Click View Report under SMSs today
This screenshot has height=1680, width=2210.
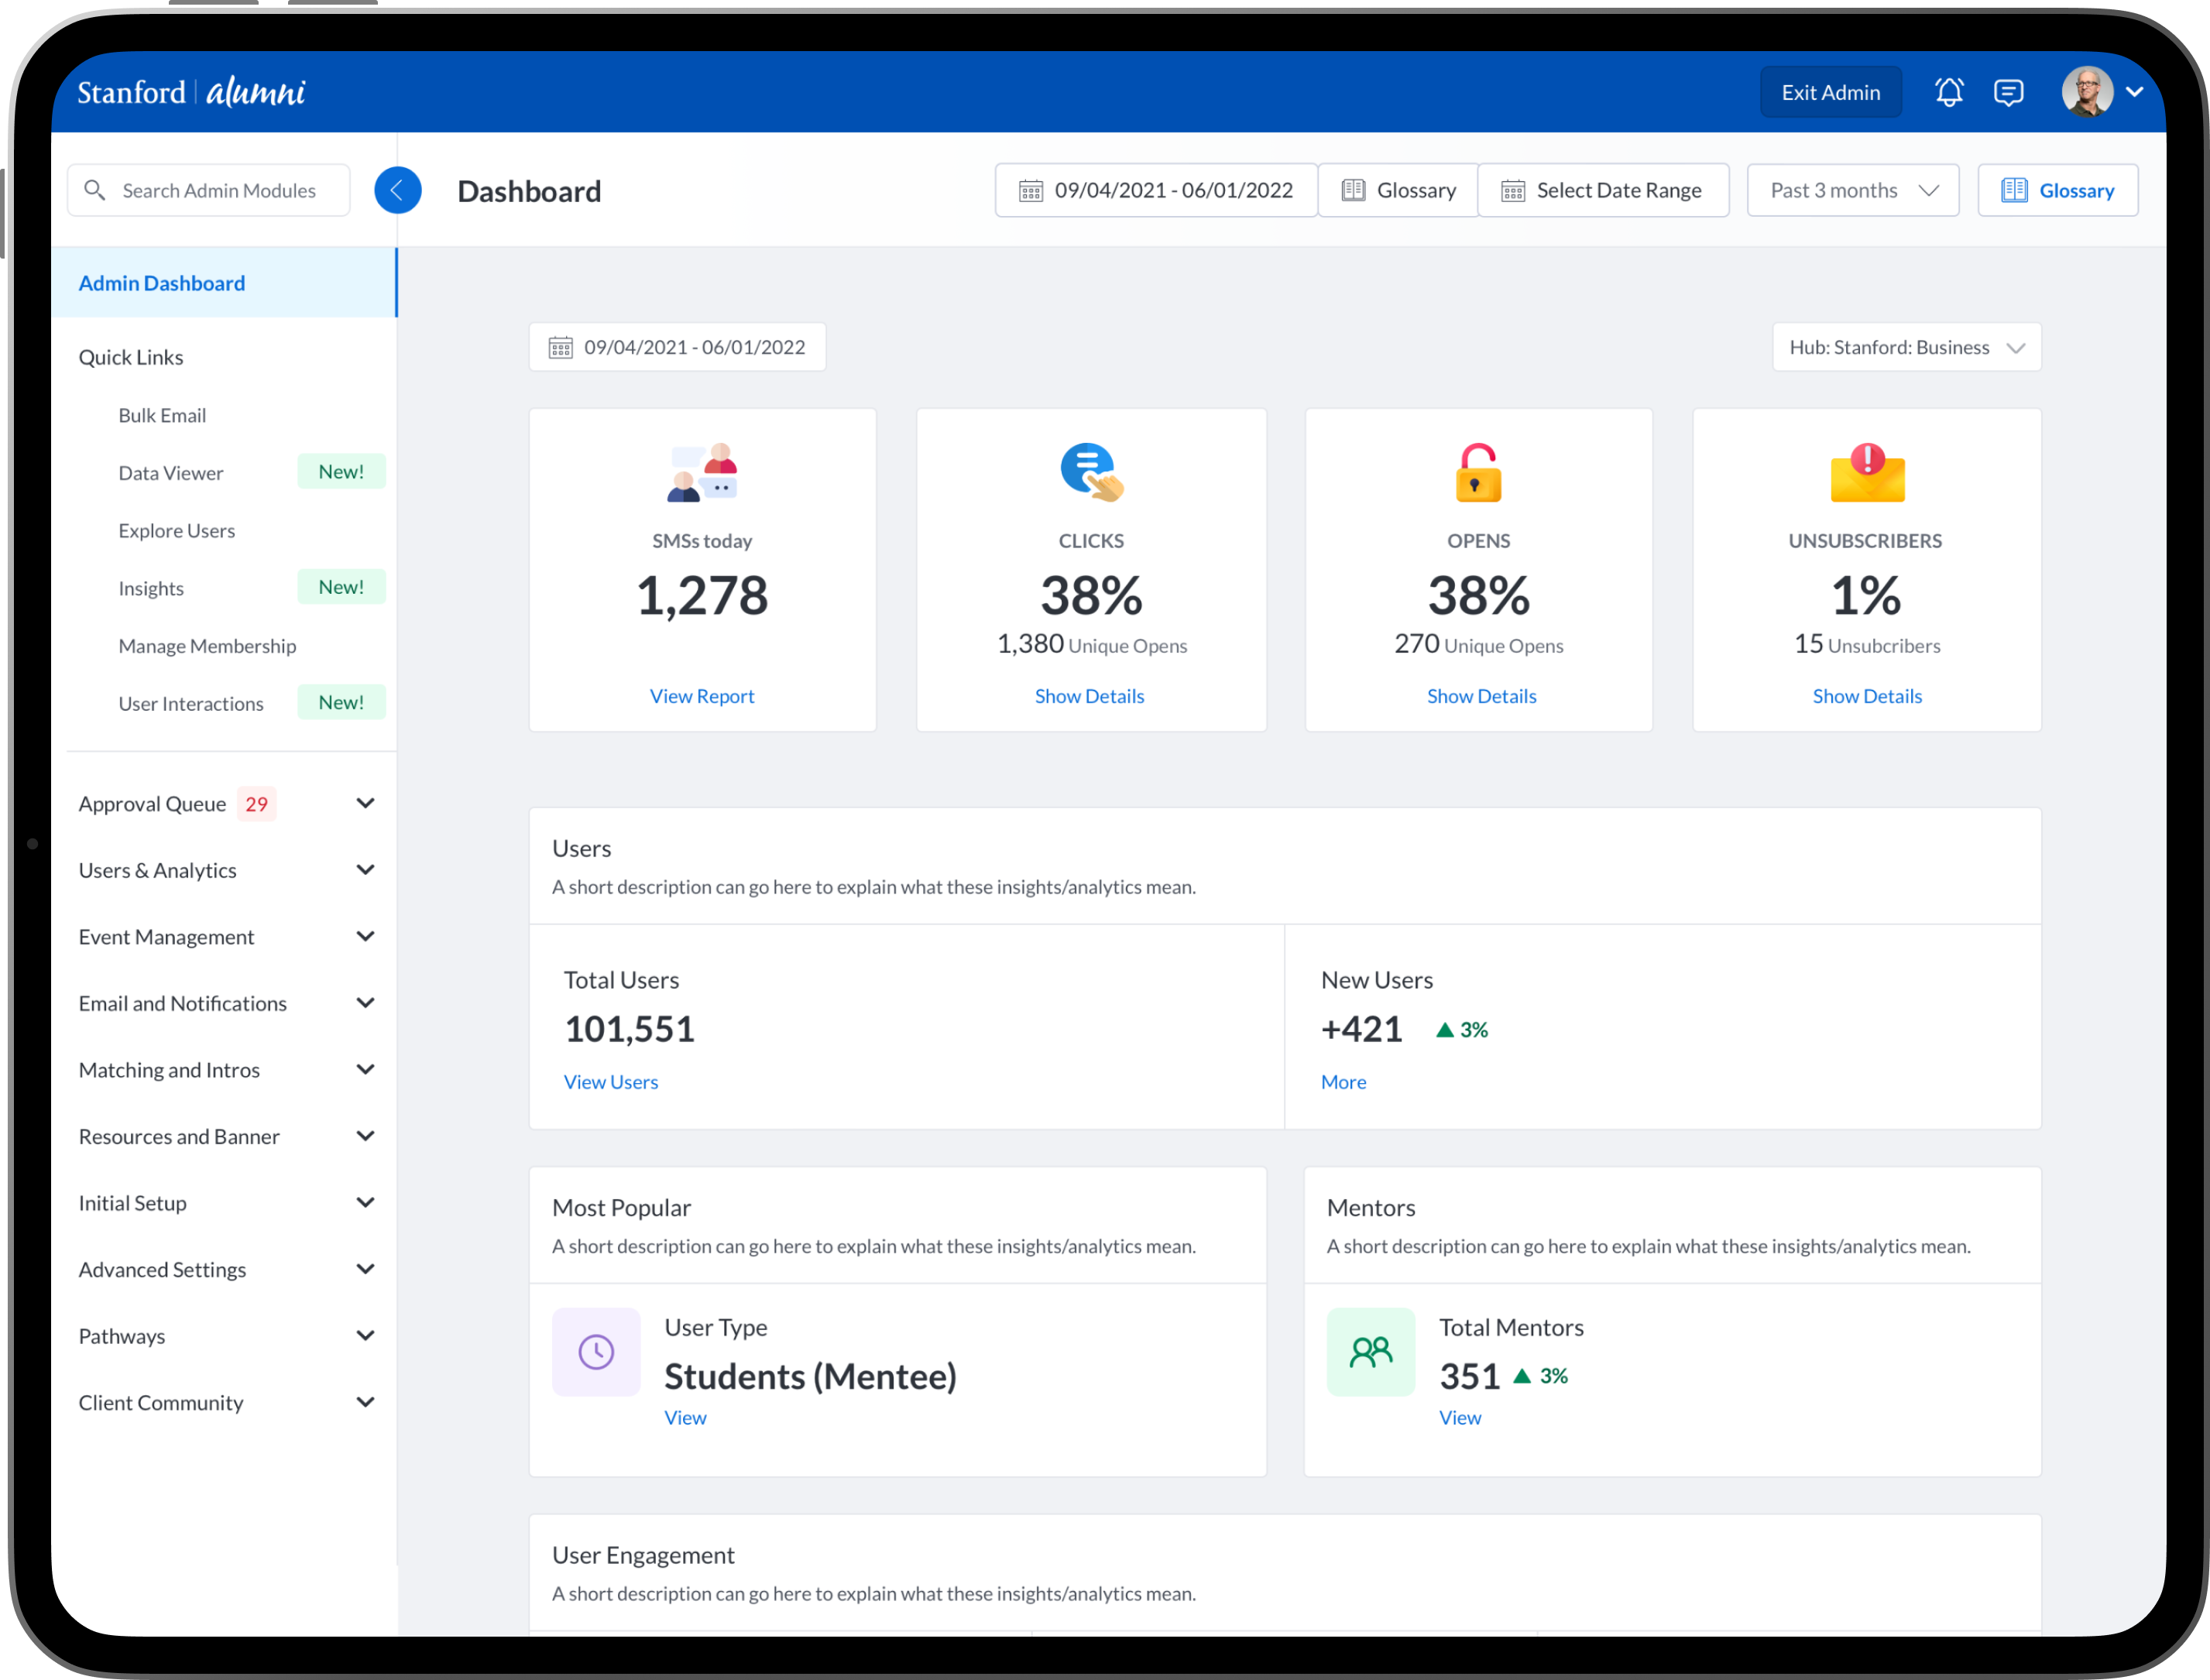(702, 696)
